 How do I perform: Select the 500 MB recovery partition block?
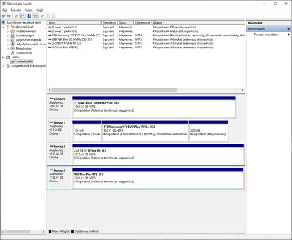coord(208,130)
